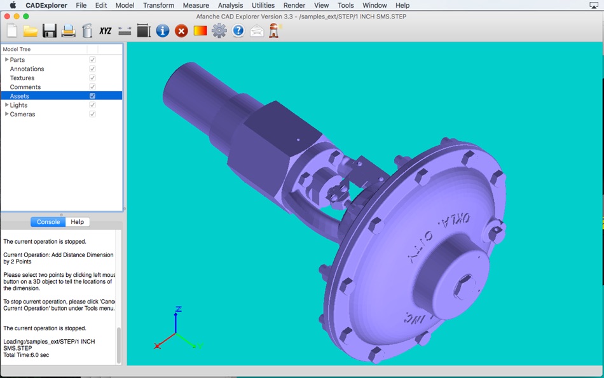This screenshot has height=378, width=604.
Task: Uncheck the Assets visibility checkbox
Action: point(92,96)
